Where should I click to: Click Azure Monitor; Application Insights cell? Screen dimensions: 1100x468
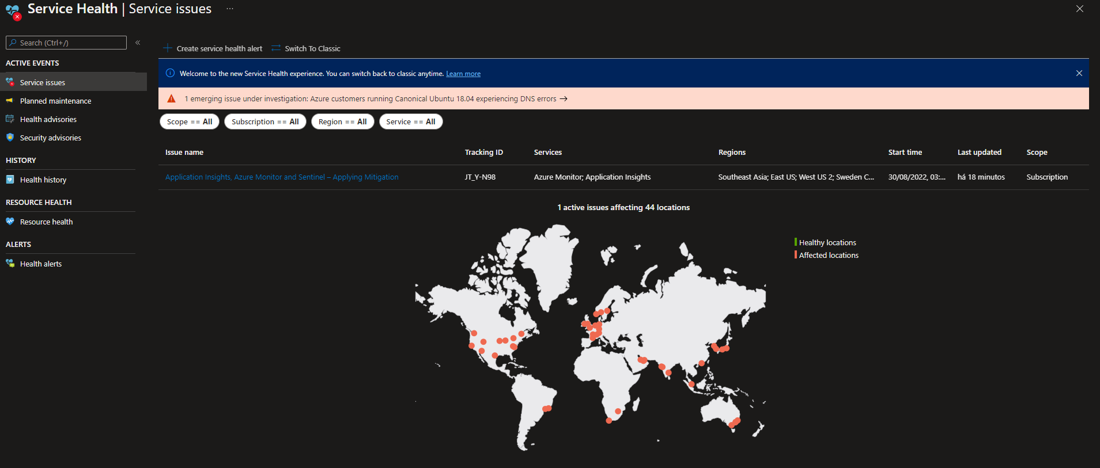592,177
